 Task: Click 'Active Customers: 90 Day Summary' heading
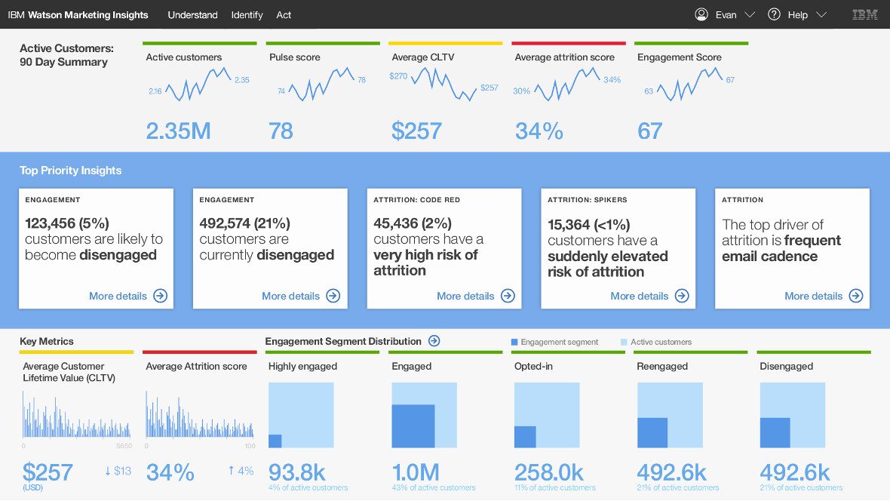tap(66, 55)
